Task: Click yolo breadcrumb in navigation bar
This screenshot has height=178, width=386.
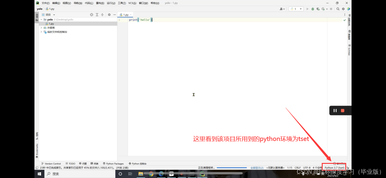Action: pos(40,9)
